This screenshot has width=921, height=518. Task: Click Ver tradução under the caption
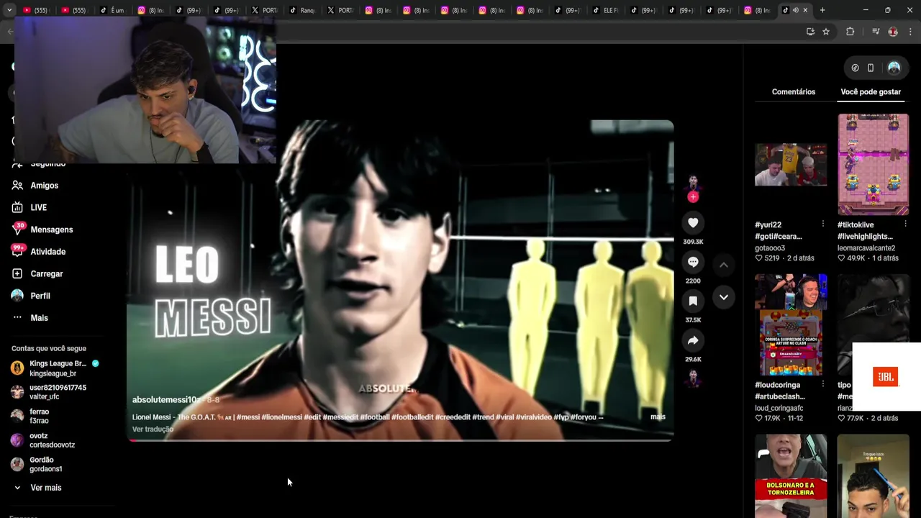(153, 430)
